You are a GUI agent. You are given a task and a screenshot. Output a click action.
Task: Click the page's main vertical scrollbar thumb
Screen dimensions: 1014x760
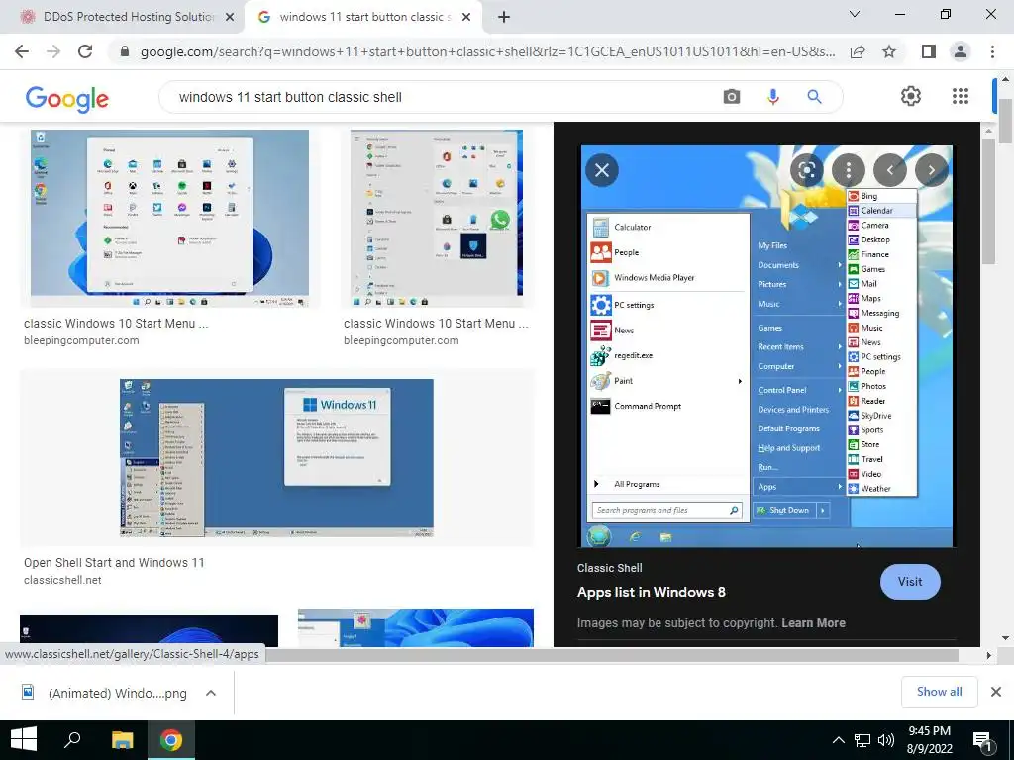click(x=1005, y=121)
